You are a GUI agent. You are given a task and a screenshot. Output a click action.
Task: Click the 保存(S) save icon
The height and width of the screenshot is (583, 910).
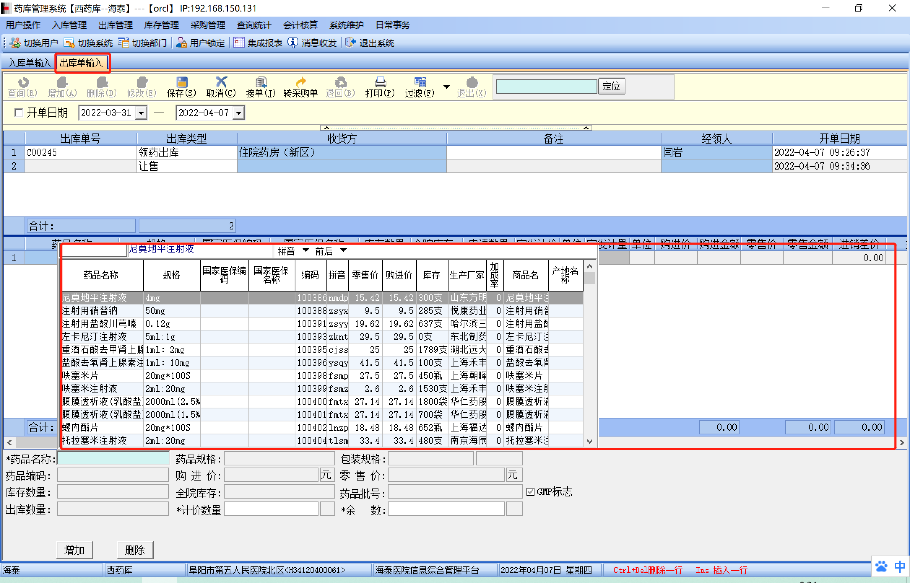click(x=182, y=82)
